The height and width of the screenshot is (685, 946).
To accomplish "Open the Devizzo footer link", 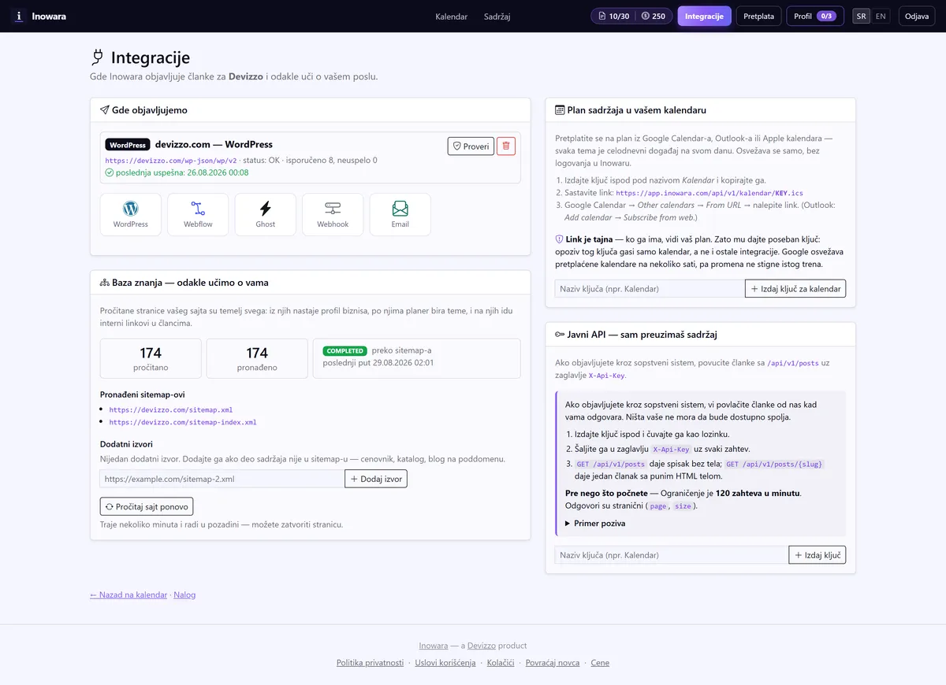I will tap(480, 646).
